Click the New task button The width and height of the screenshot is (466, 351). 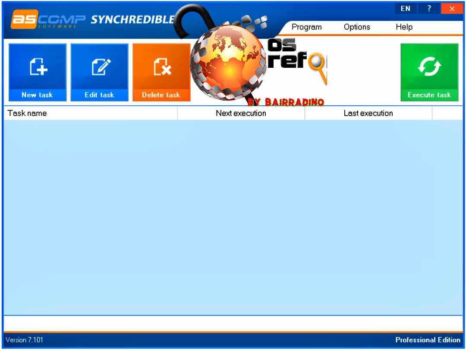coord(38,72)
